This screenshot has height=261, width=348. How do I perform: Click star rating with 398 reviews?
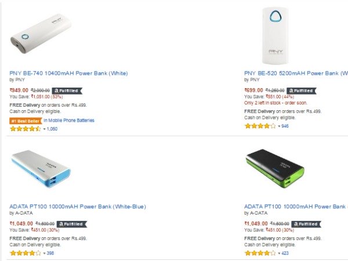[25, 253]
